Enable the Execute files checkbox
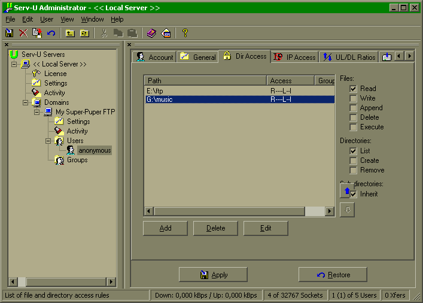The width and height of the screenshot is (423, 303). click(353, 127)
